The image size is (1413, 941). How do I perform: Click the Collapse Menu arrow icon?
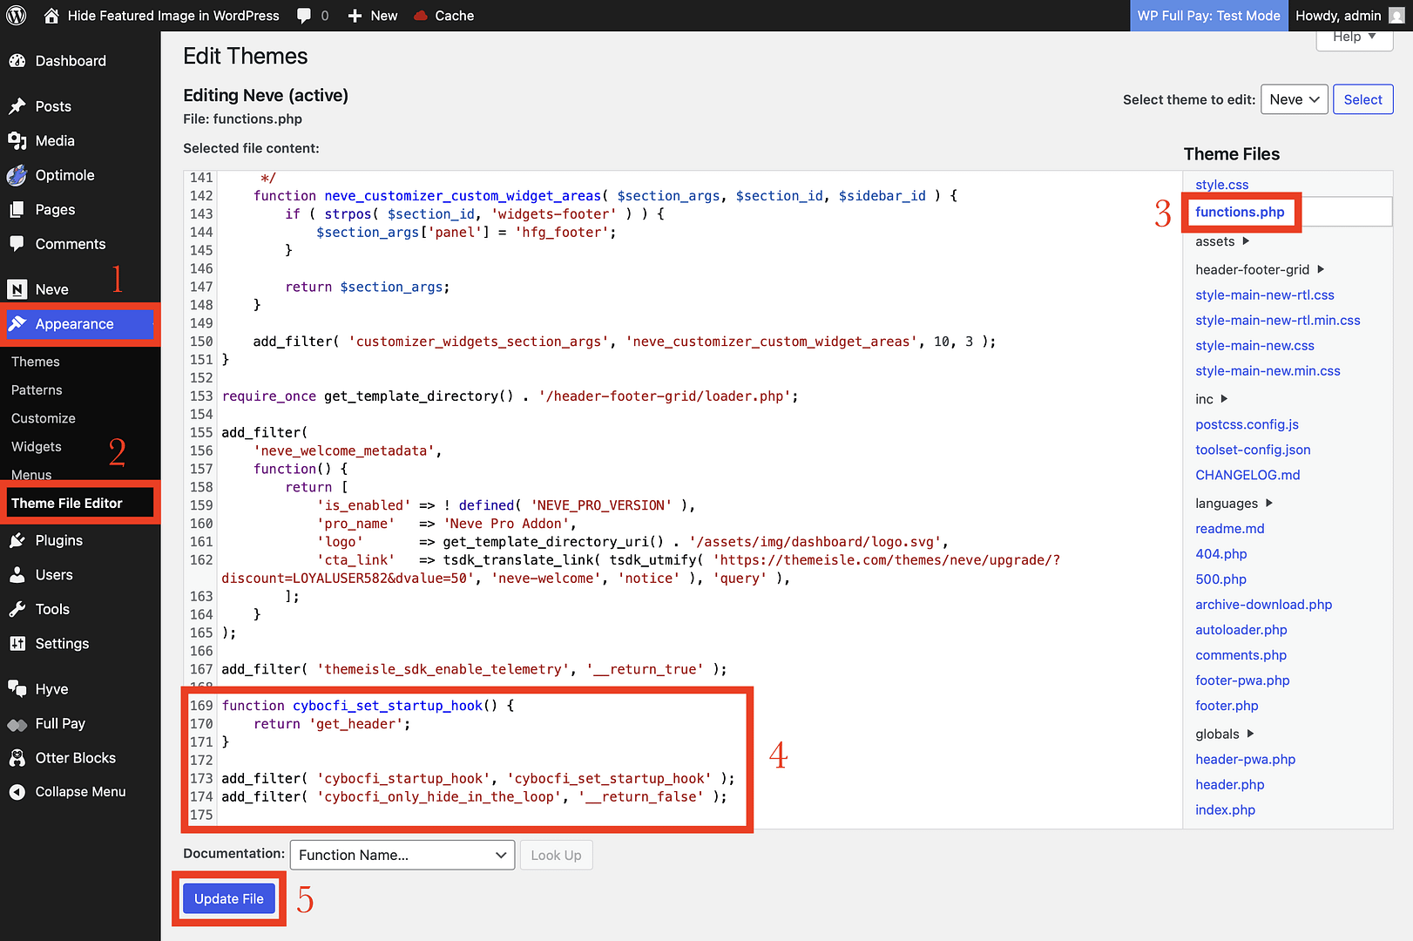pyautogui.click(x=17, y=792)
